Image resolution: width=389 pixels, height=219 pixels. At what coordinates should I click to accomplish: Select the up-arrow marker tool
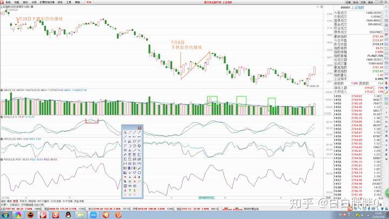coord(125,177)
